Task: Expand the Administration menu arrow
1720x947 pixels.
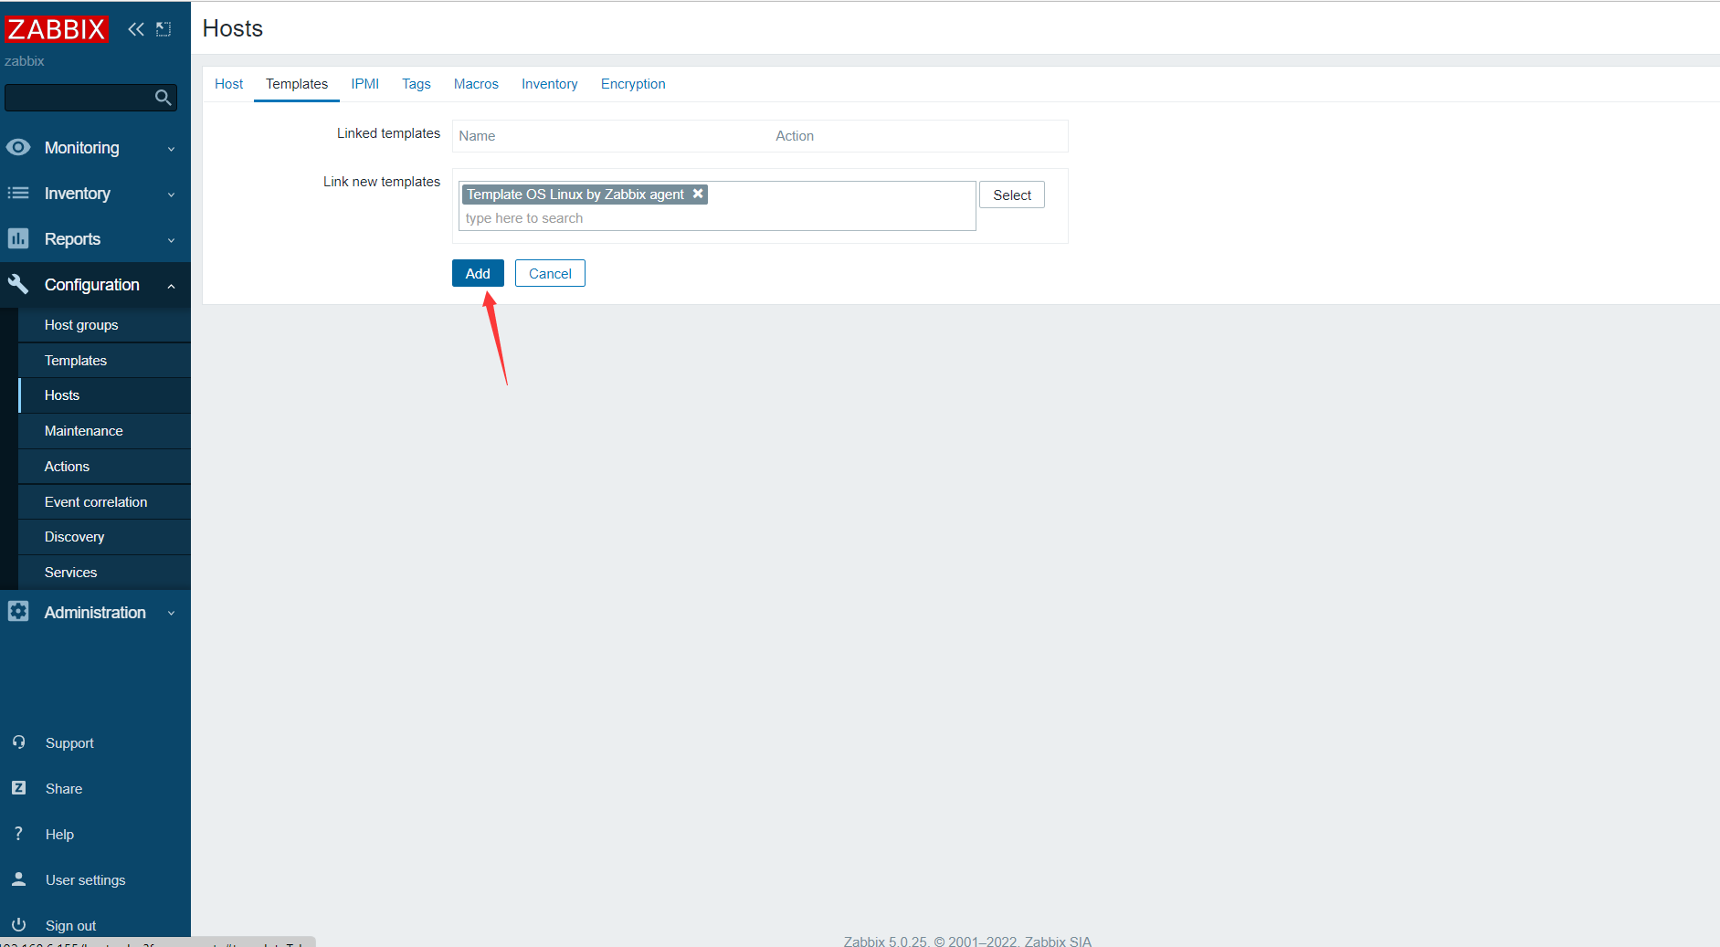Action: point(171,614)
